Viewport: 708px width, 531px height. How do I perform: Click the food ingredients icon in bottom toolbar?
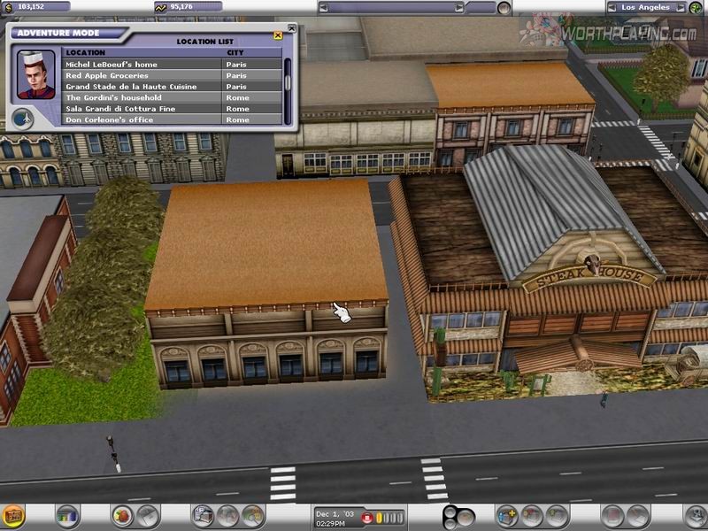[x=122, y=515]
